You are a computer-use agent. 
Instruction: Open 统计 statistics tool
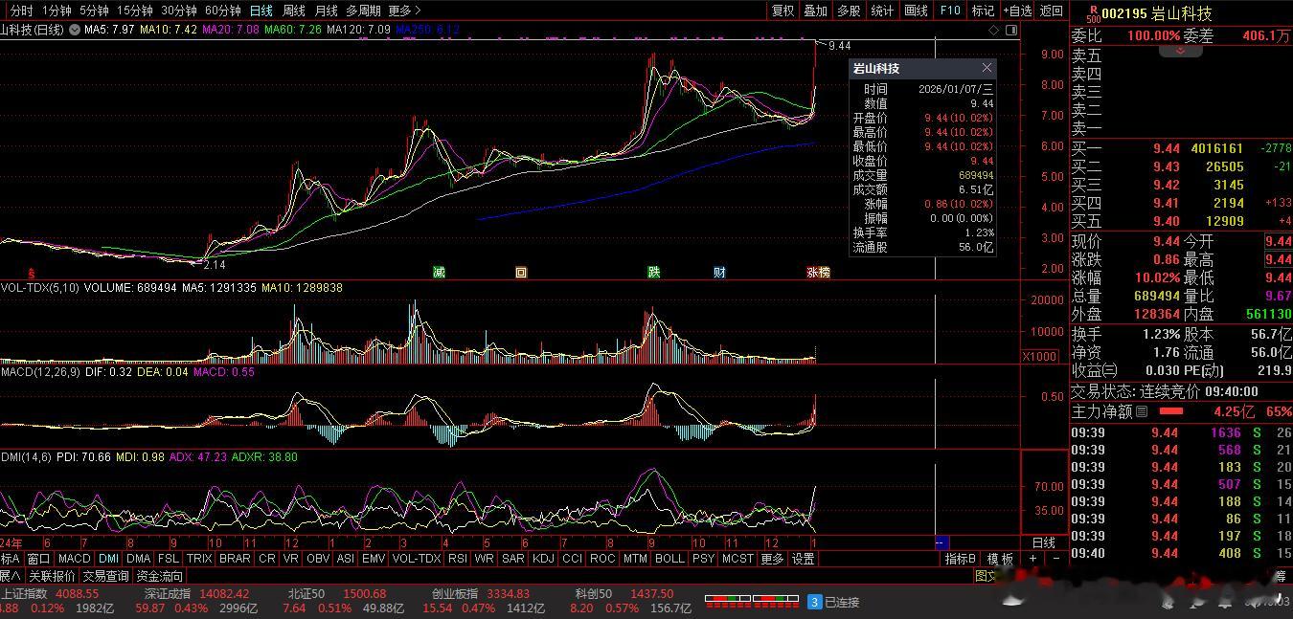(882, 11)
